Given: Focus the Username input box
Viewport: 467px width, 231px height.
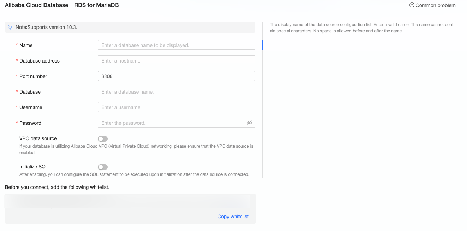Looking at the screenshot, I should point(176,107).
